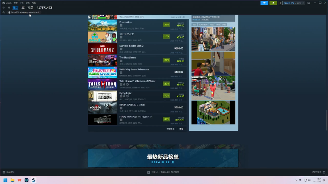Click the Steam logo at top left
This screenshot has height=184, width=328.
(x=4, y=3)
